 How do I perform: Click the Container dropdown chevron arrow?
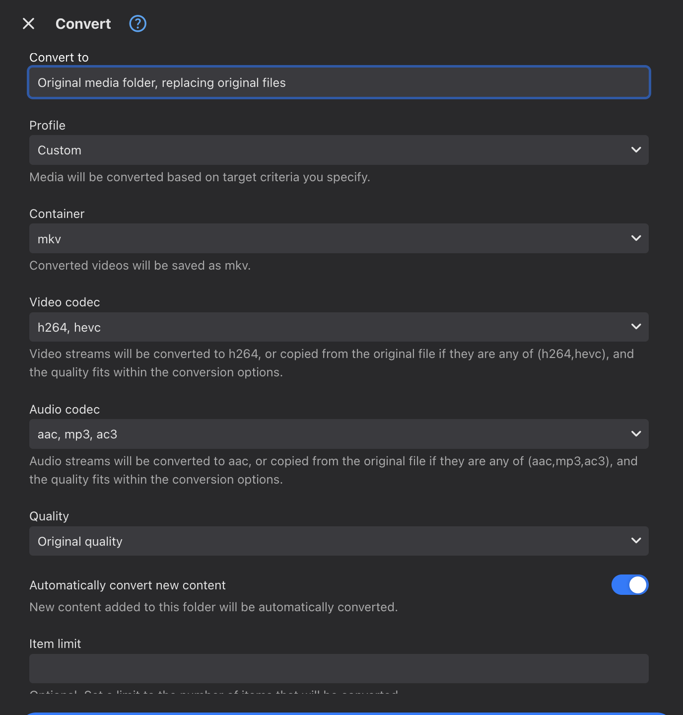636,238
